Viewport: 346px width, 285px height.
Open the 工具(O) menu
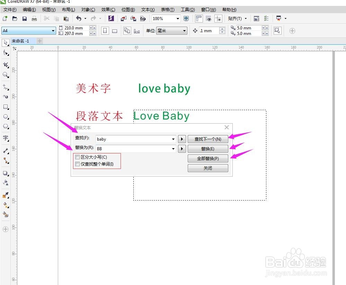point(188,10)
